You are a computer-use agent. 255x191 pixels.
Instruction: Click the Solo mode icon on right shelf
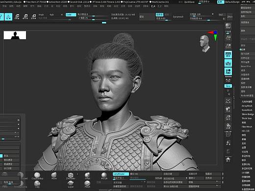228,160
